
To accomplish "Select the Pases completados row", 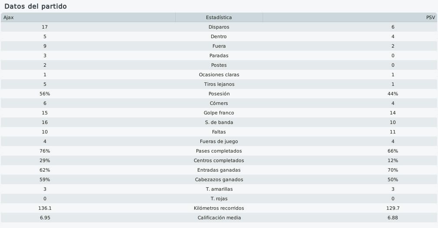I will click(x=219, y=151).
